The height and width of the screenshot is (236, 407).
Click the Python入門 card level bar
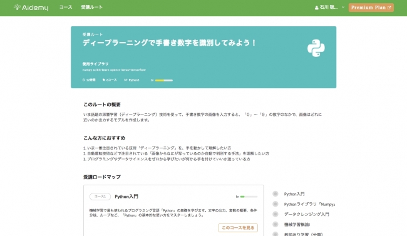249,197
